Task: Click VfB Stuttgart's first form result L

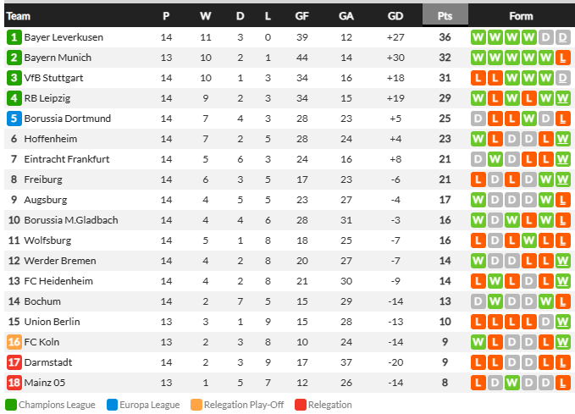Action: click(478, 78)
